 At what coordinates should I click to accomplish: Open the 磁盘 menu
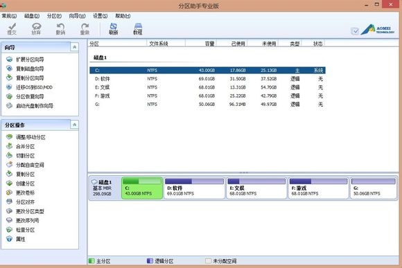(x=32, y=16)
